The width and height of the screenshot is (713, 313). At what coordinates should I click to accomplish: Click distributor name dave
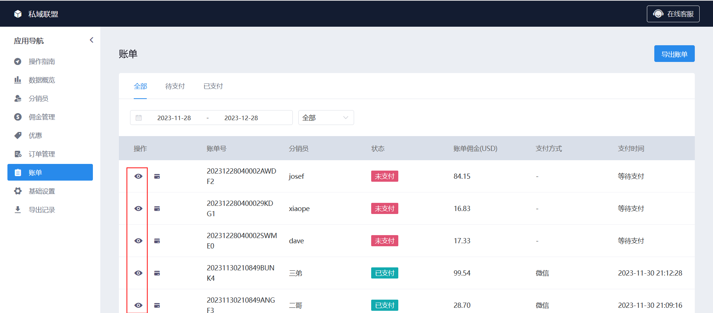(296, 241)
